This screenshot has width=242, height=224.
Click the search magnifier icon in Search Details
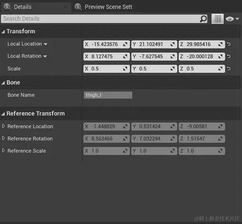point(203,19)
